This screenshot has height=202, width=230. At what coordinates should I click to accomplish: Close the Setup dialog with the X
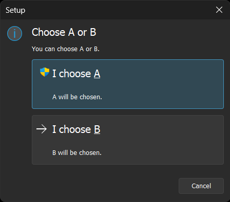pyautogui.click(x=219, y=10)
